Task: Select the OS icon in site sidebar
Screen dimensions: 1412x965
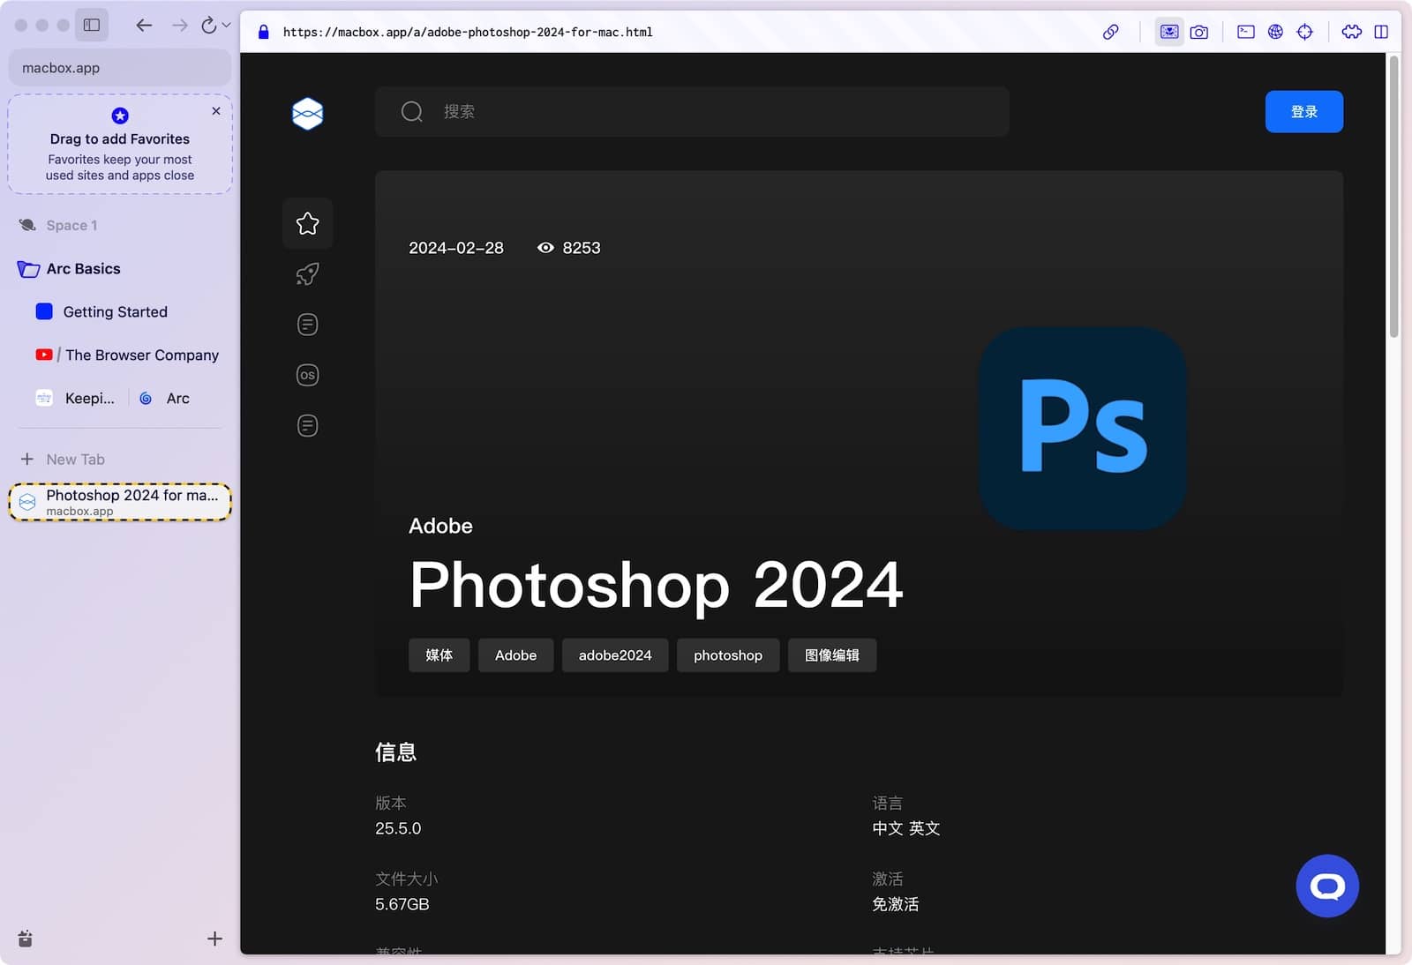Action: coord(307,375)
